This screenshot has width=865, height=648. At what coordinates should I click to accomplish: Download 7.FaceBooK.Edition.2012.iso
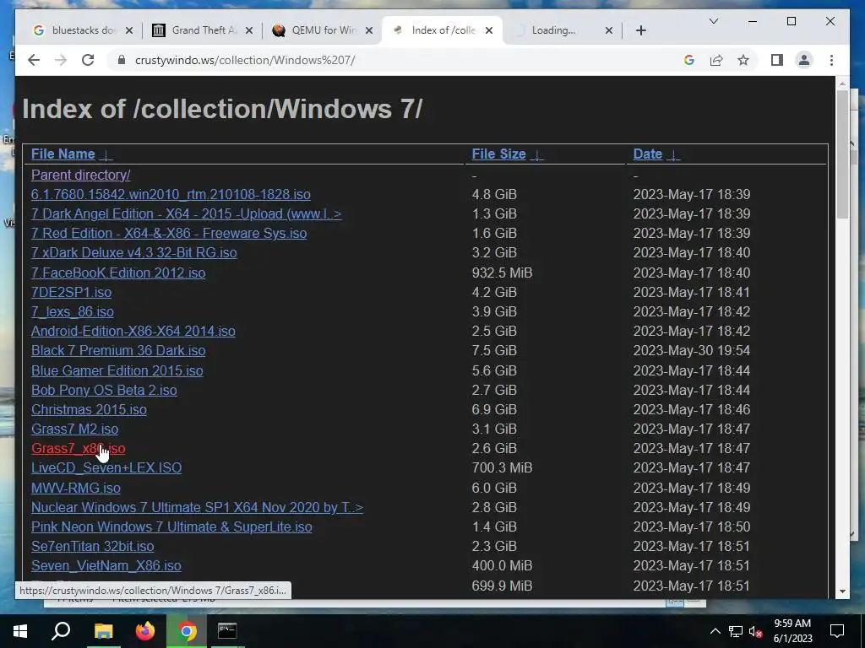(118, 273)
